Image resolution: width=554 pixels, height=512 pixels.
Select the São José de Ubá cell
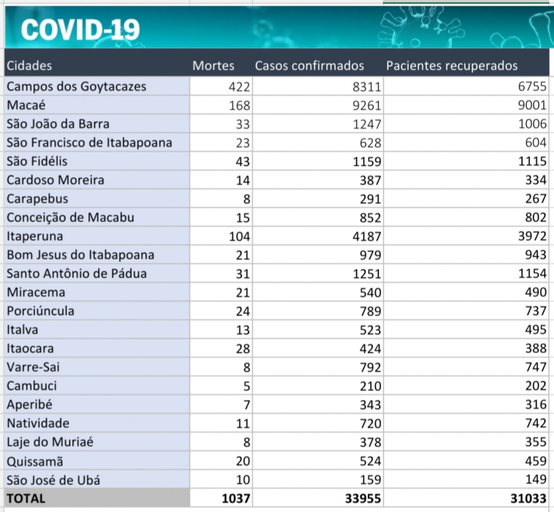point(53,479)
